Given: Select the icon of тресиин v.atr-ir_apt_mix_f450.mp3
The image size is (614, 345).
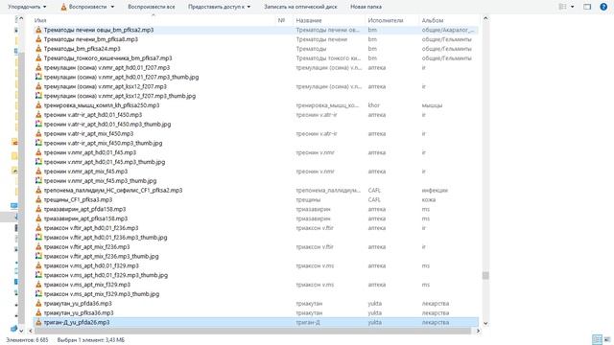Looking at the screenshot, I should pyautogui.click(x=38, y=133).
